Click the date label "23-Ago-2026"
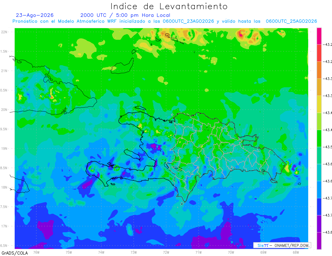332x256 pixels. click(35, 15)
